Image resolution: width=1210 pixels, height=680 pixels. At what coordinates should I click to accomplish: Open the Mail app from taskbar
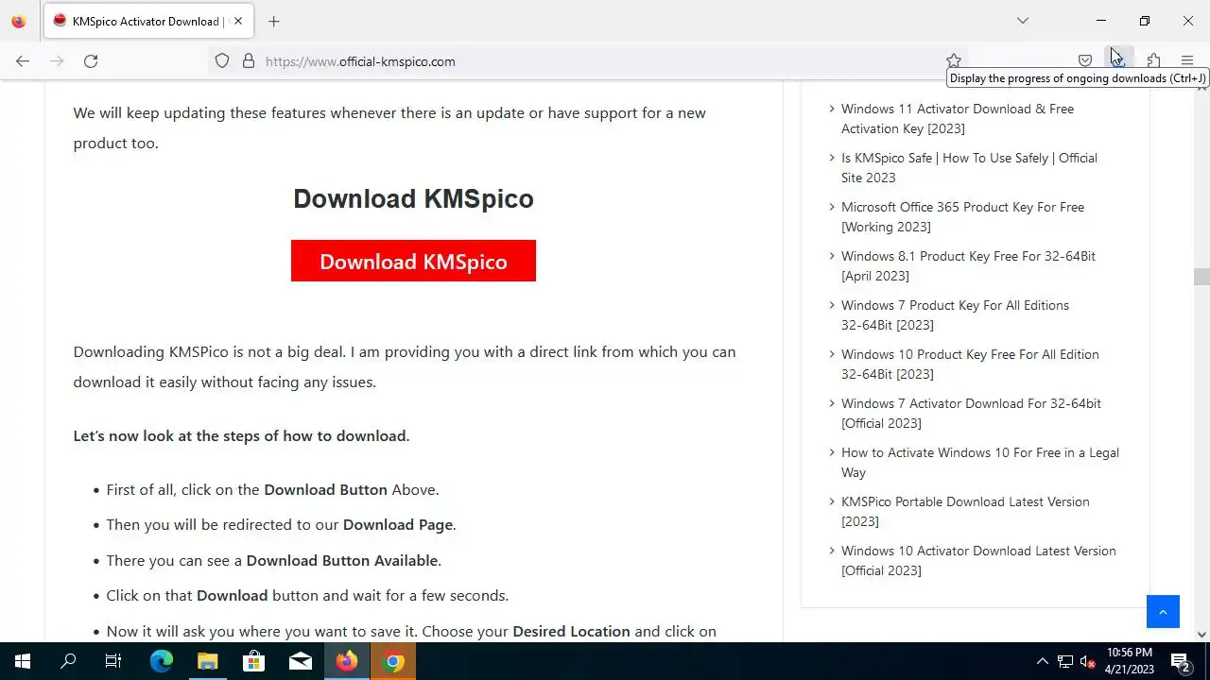[301, 661]
